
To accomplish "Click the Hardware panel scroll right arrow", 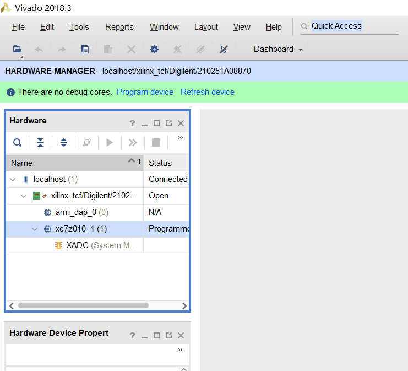I will pos(184,305).
